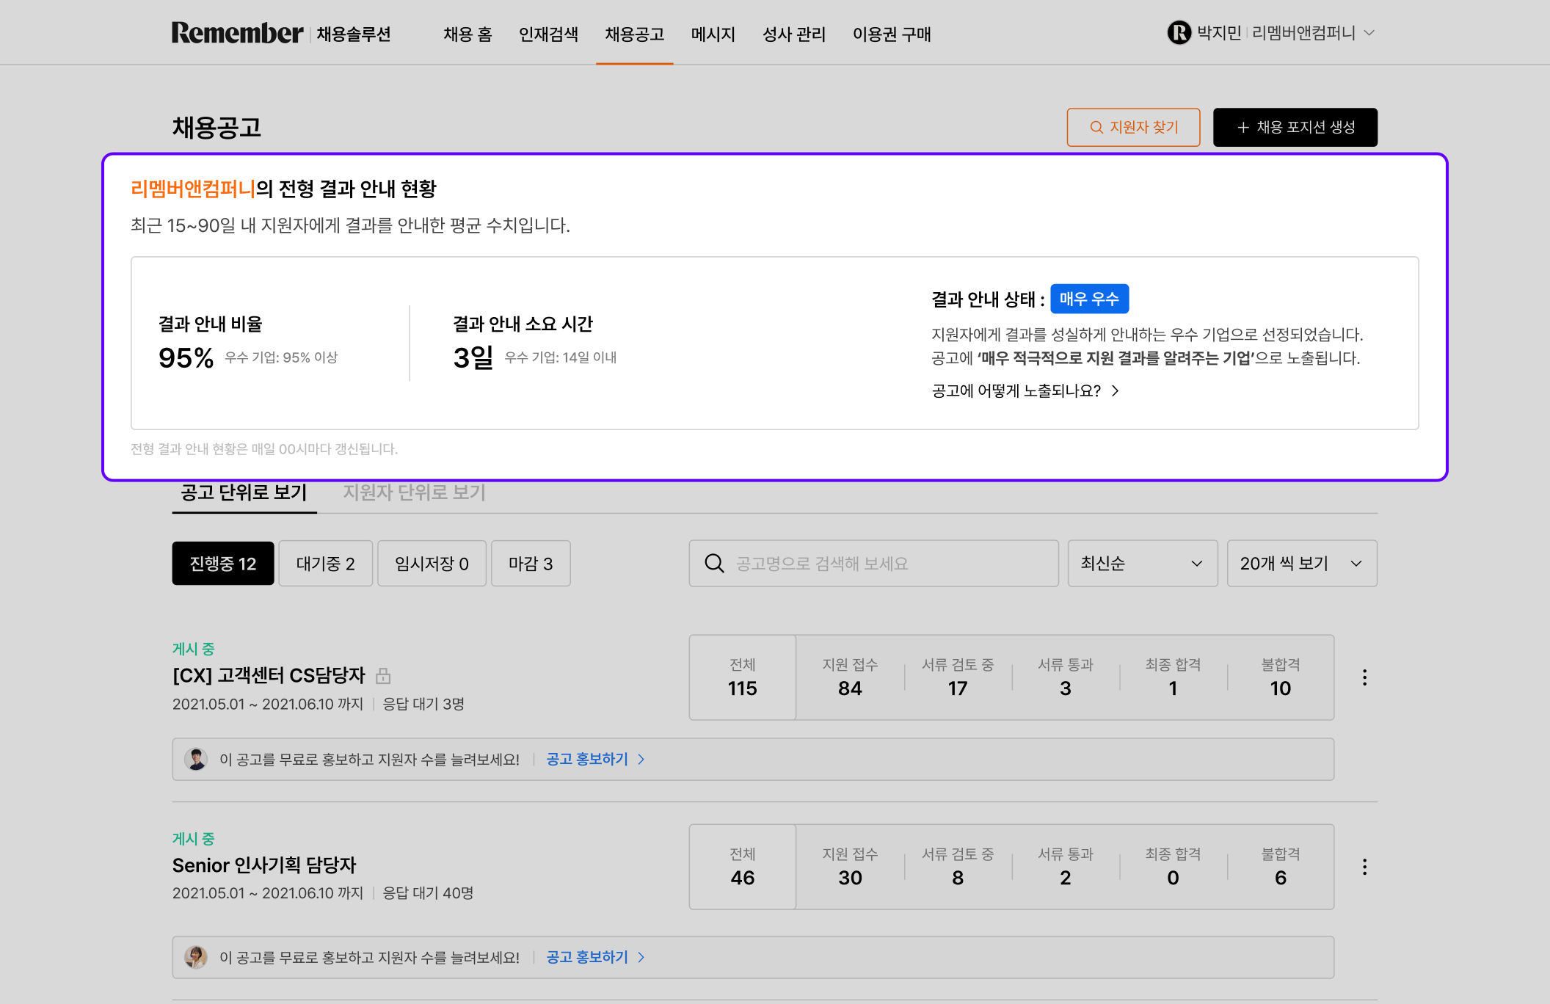
Task: Open the 이용권 구매 menu
Action: click(x=892, y=34)
